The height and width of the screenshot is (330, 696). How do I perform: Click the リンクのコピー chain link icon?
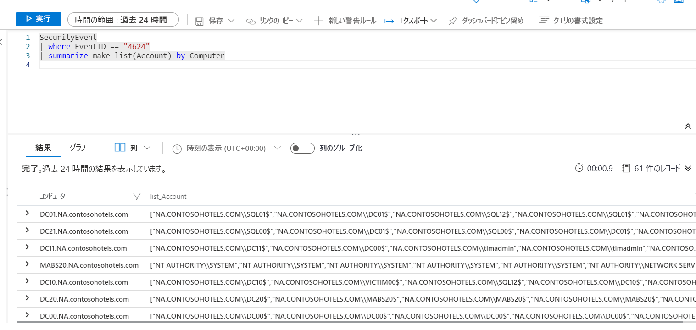coord(251,21)
